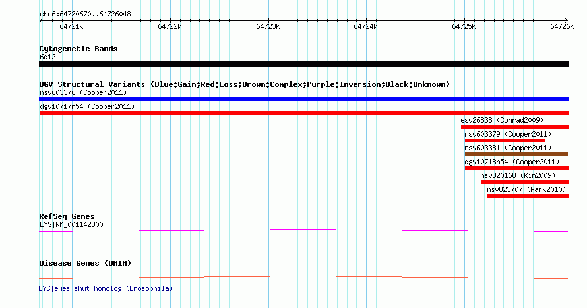
Task: Open the EYS|eyes shut homolog (Drosophila) link
Action: pyautogui.click(x=106, y=288)
